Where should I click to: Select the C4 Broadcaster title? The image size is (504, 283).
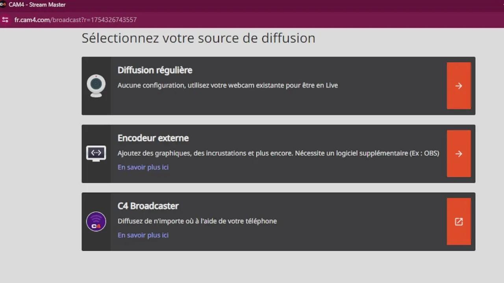(148, 206)
